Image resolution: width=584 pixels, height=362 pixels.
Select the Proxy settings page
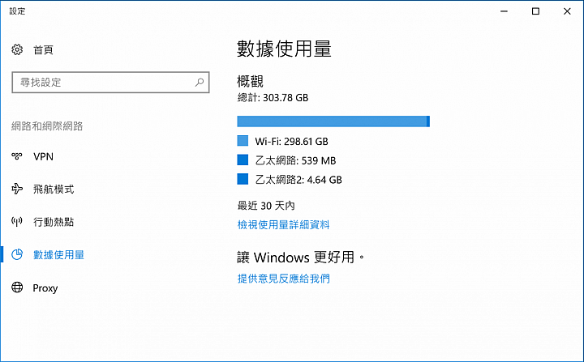[45, 288]
